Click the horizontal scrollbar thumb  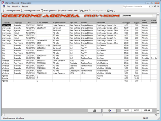pos(53,115)
